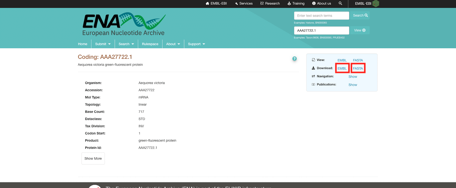The height and width of the screenshot is (188, 456).
Task: Click the magnifier icon in the top bar
Action: point(340,4)
